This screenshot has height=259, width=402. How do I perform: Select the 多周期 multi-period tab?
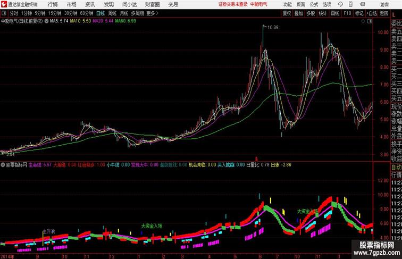(x=137, y=13)
